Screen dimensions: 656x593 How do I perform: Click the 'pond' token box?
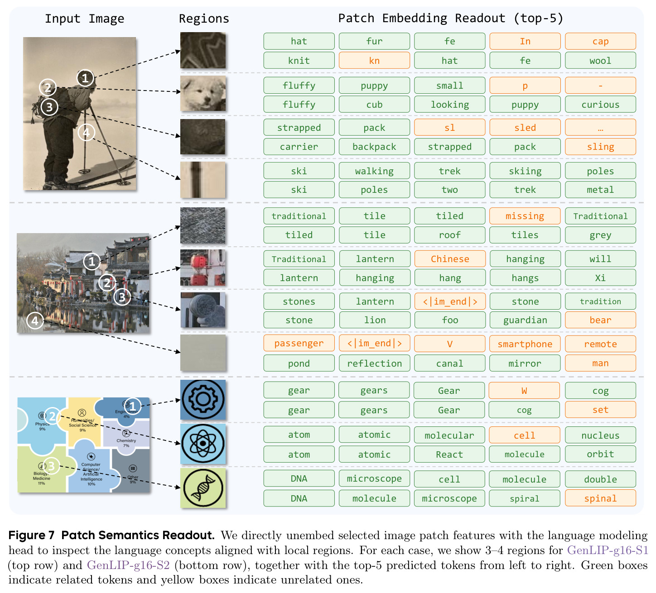pos(299,363)
